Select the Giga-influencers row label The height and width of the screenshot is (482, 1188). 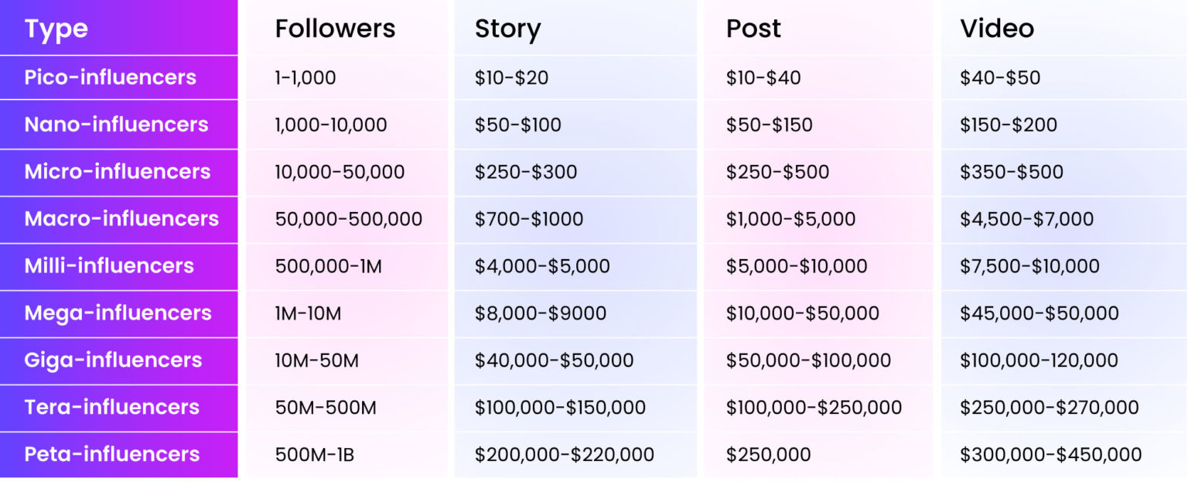[x=113, y=361]
